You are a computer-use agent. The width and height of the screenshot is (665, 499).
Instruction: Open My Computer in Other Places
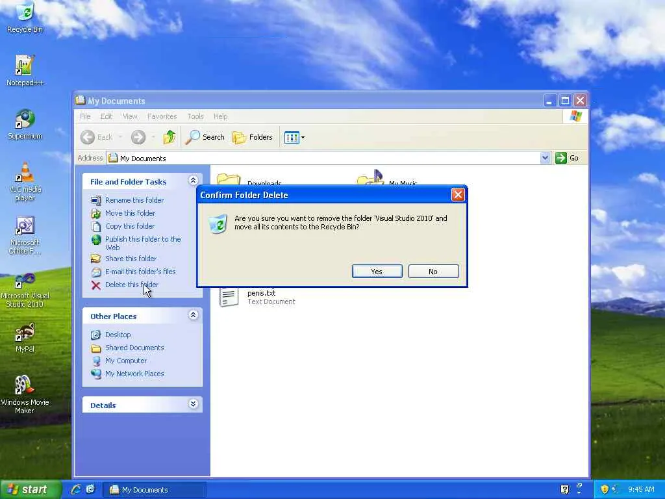tap(126, 361)
